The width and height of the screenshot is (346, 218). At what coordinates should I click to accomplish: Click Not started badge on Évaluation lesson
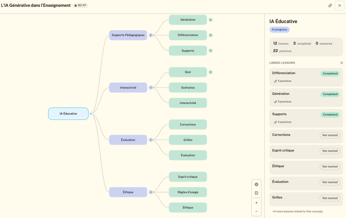coord(330,182)
